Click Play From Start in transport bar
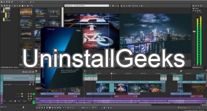 tap(42, 108)
